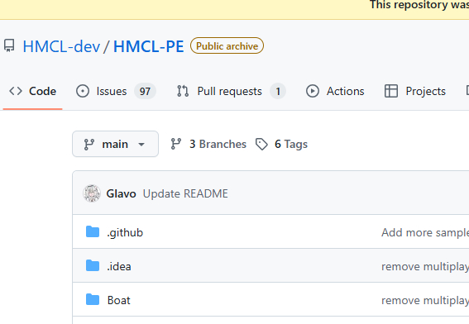Switch to the Code tab
The height and width of the screenshot is (324, 469).
(x=32, y=91)
